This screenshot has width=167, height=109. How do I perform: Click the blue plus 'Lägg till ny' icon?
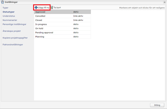coord(36,7)
